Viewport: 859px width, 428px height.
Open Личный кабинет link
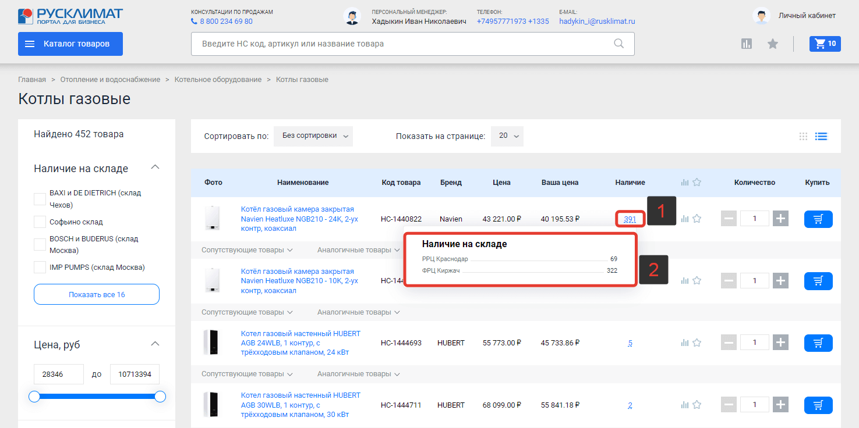coord(807,16)
